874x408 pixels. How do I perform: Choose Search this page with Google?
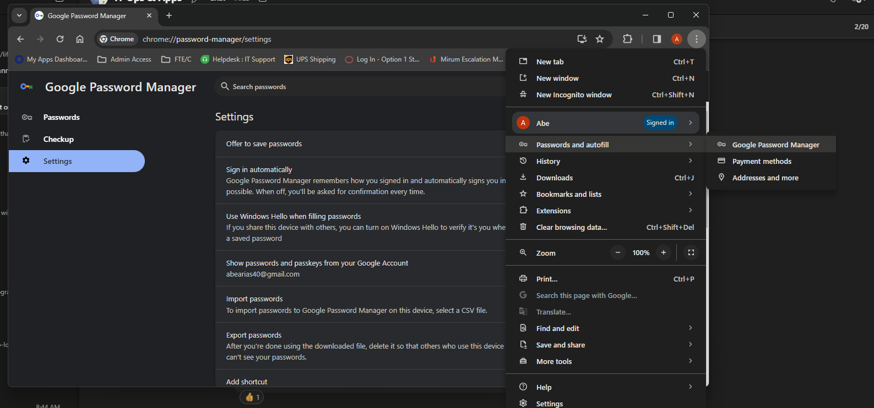606,295
